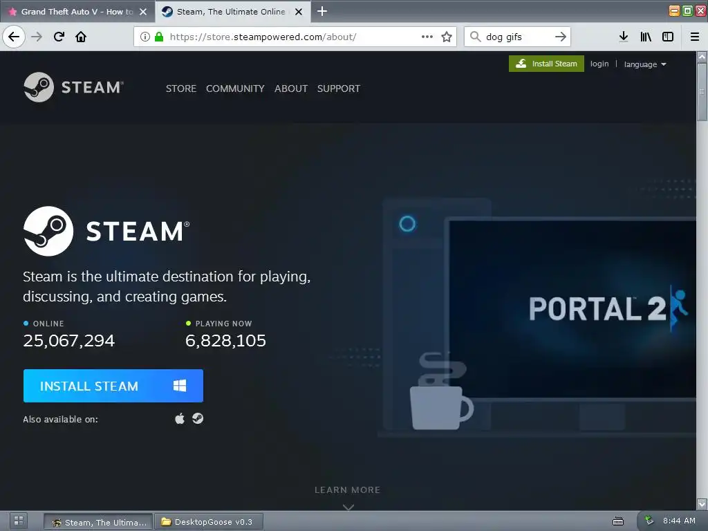Click the network tray icon near the clock
Image resolution: width=708 pixels, height=531 pixels.
[649, 521]
